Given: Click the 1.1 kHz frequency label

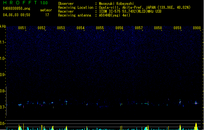Looking at the screenshot, I should tap(3, 42).
